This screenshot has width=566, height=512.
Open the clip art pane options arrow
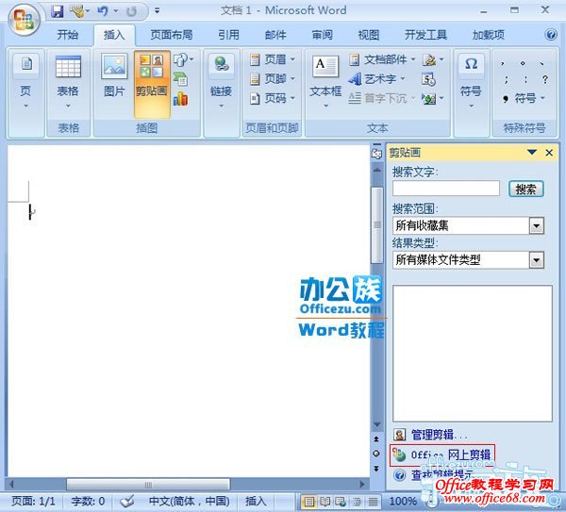[x=532, y=152]
